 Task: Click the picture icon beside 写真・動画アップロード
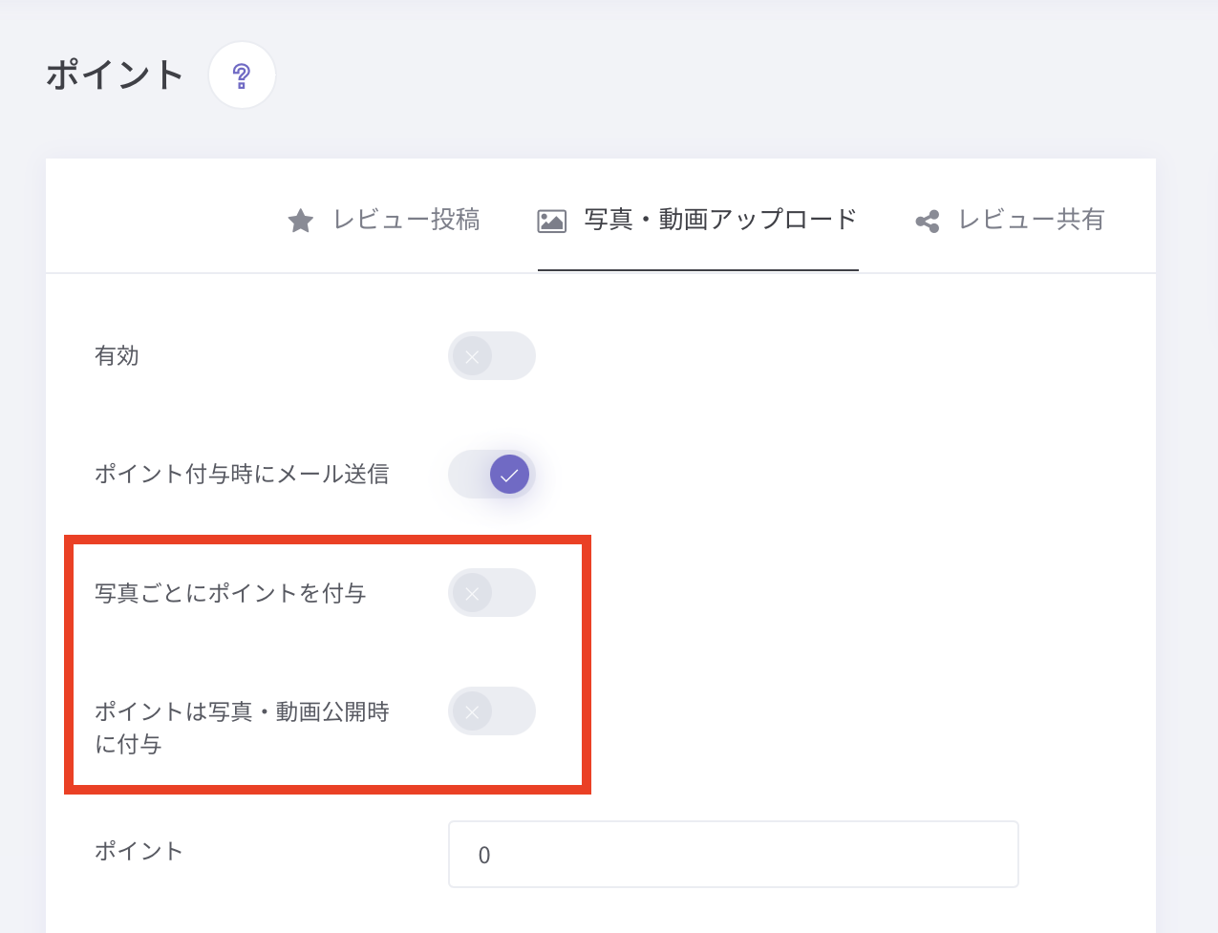point(552,222)
